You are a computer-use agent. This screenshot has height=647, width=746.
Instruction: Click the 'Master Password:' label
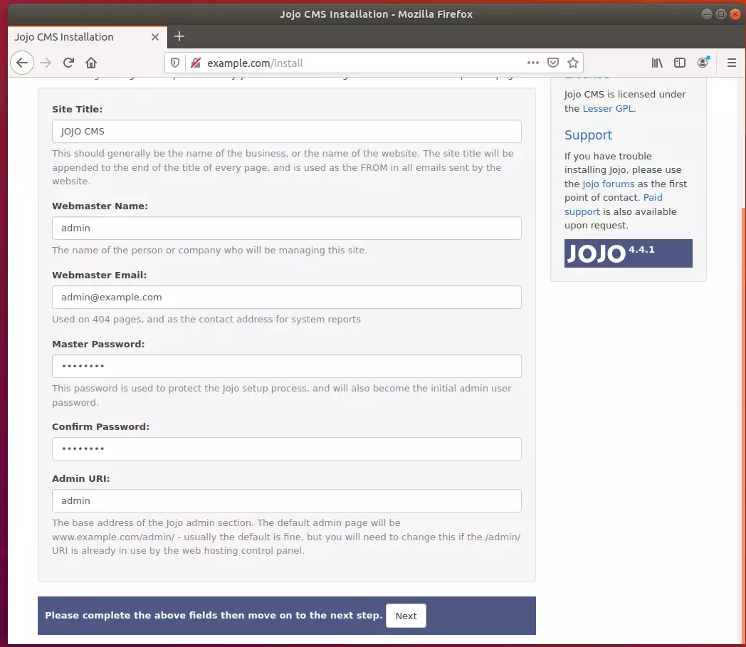click(x=98, y=344)
